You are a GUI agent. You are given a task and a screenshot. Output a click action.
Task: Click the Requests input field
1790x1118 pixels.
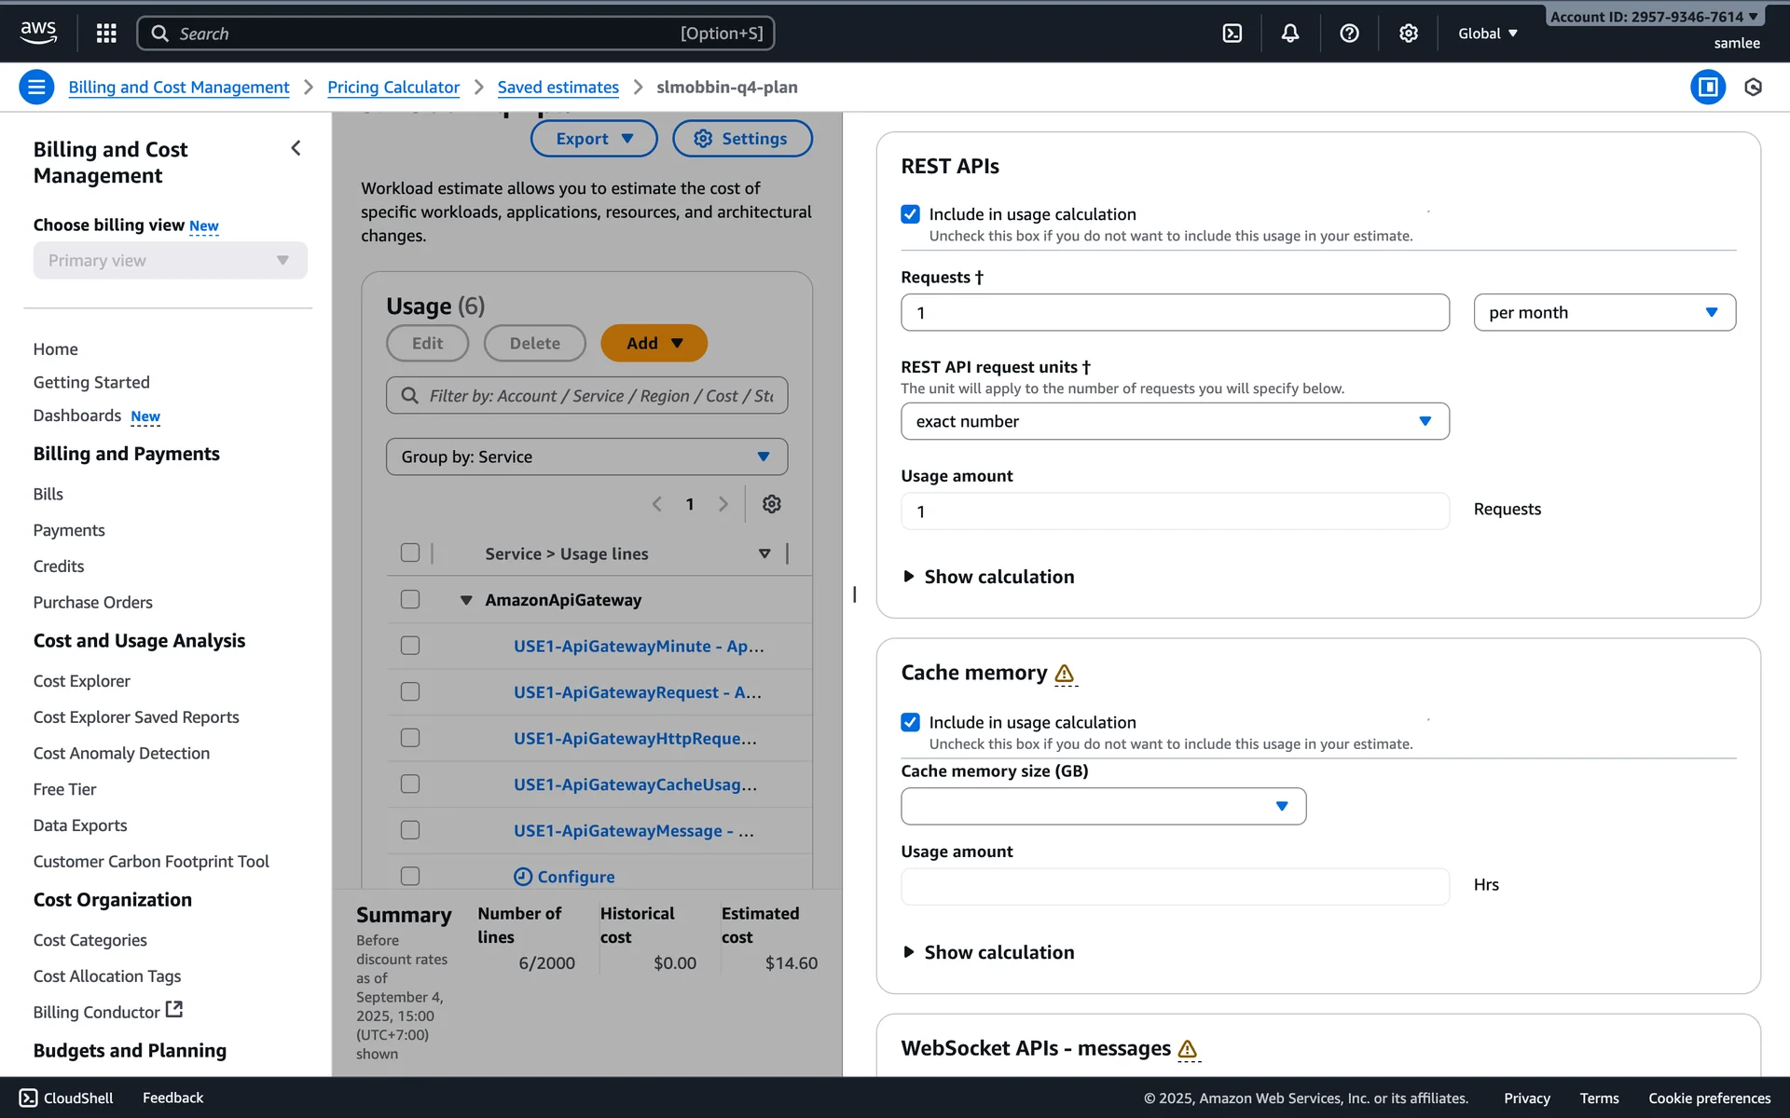pos(1174,313)
